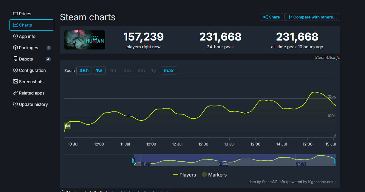Click the Once Human game banner
The height and width of the screenshot is (192, 365).
85,40
